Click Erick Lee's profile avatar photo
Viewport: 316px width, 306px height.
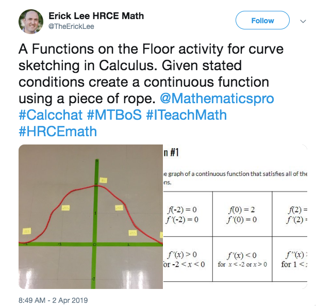31,21
